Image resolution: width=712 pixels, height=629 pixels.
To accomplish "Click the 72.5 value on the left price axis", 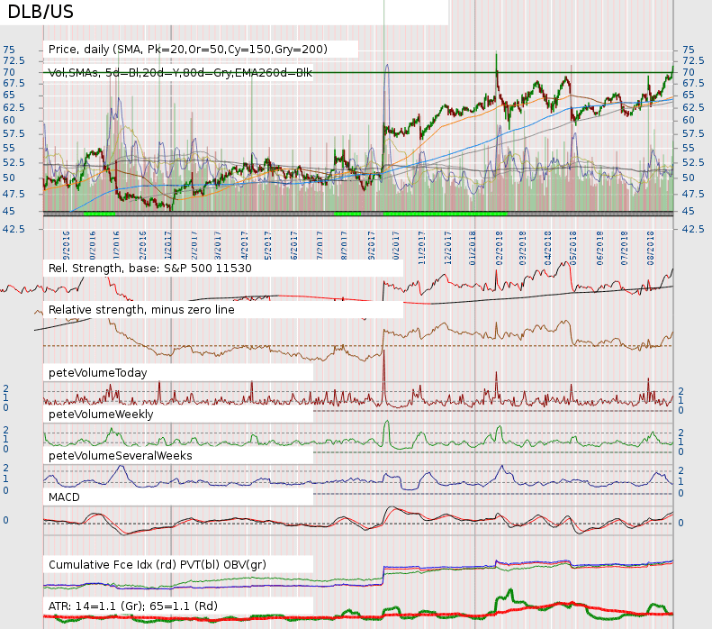I will 14,60.
